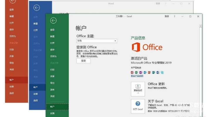
Task: Click the Excel app icon under product info
Action: (x=136, y=72)
